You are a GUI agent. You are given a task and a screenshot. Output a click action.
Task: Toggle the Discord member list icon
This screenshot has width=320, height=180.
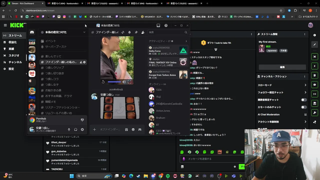143,32
